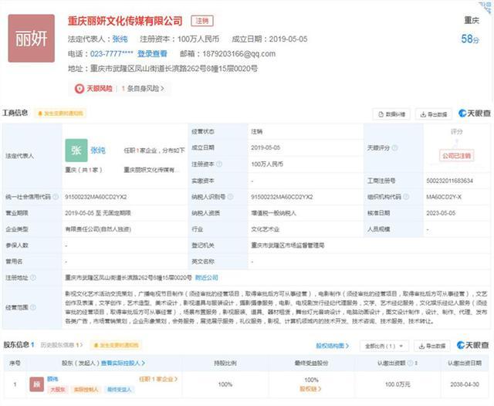
Task: Click the 数据纠错 button
Action: pyautogui.click(x=391, y=114)
